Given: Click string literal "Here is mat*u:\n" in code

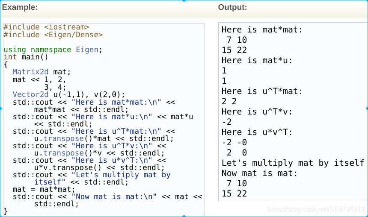Looking at the screenshot, I should pos(112,117).
